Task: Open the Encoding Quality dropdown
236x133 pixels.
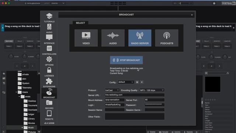Action: pos(152,90)
